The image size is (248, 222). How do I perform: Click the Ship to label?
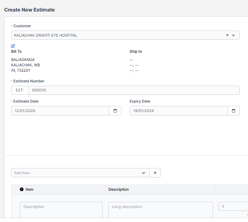pyautogui.click(x=136, y=51)
